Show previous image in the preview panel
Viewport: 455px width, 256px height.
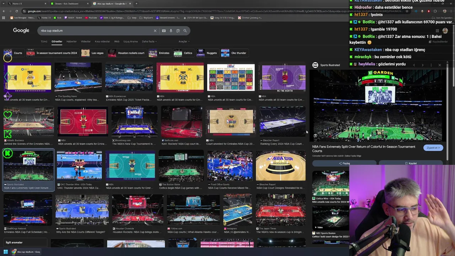[414, 65]
